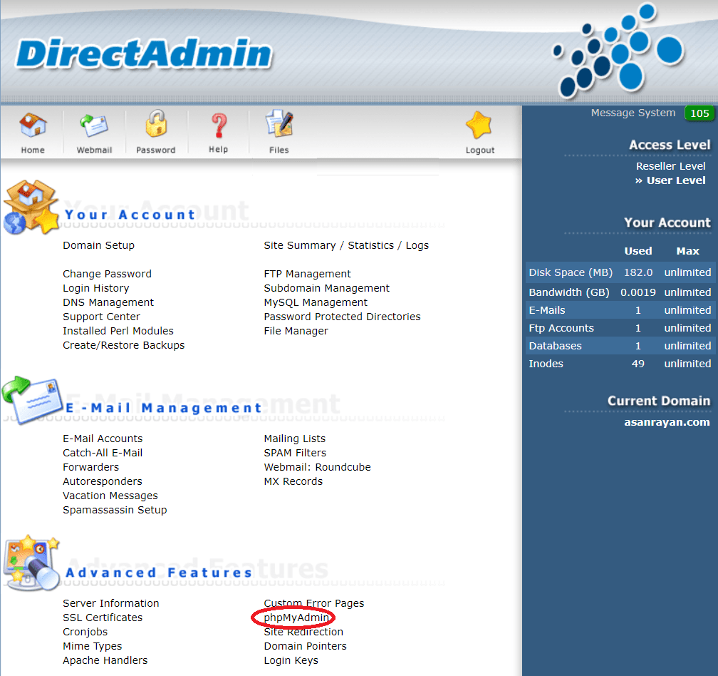This screenshot has height=676, width=718.
Task: Open Mailing Lists
Action: pyautogui.click(x=294, y=438)
